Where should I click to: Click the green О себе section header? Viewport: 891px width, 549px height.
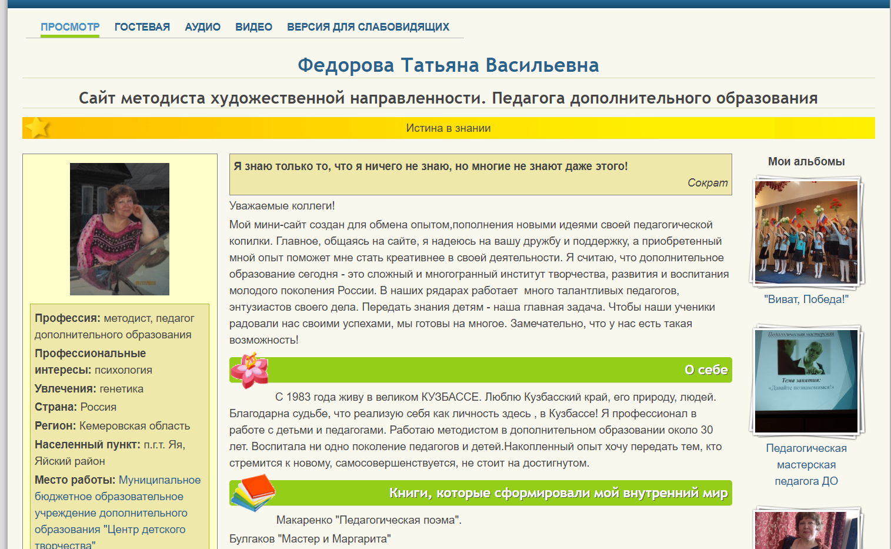point(480,370)
